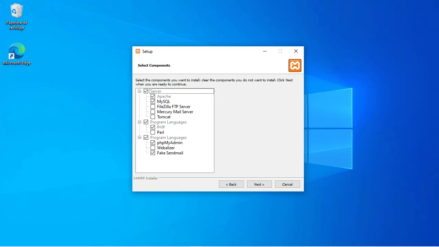The width and height of the screenshot is (439, 247).
Task: Uncheck the Fake Sendmail checkbox
Action: point(153,153)
